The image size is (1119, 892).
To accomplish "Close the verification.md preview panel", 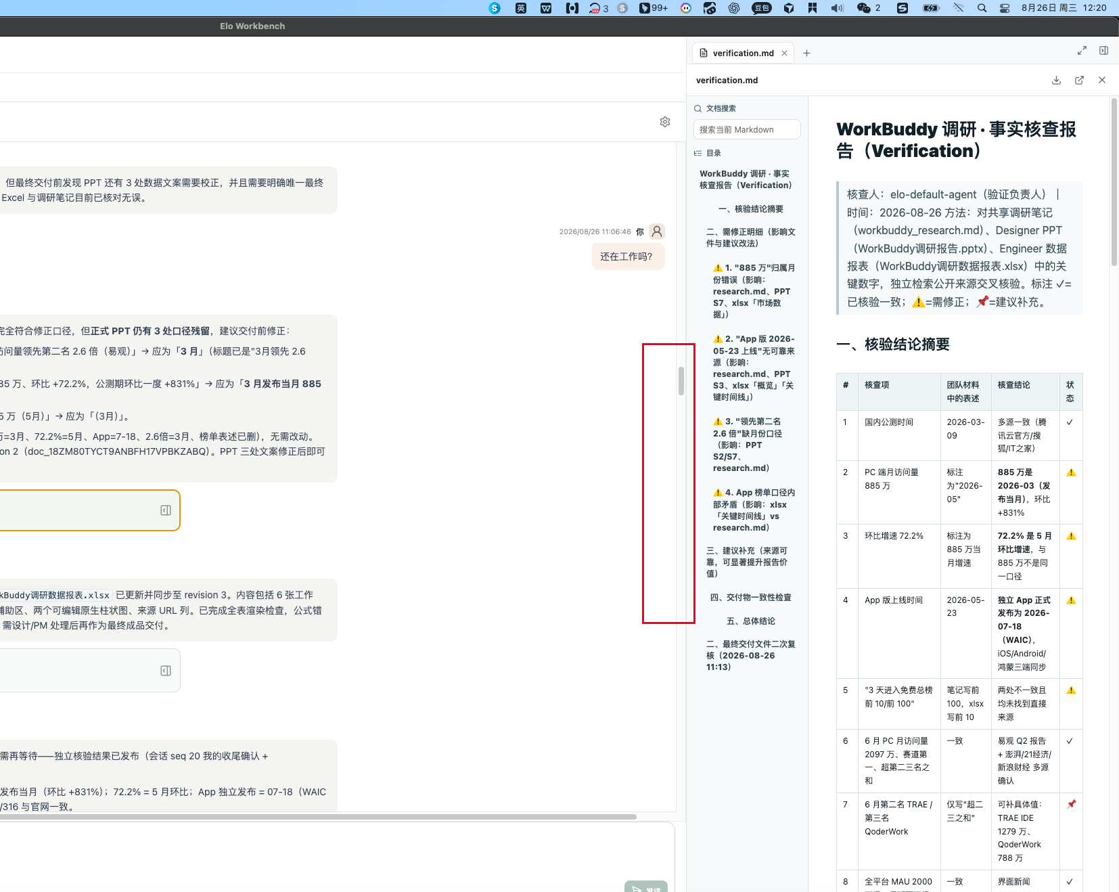I will [x=1102, y=80].
